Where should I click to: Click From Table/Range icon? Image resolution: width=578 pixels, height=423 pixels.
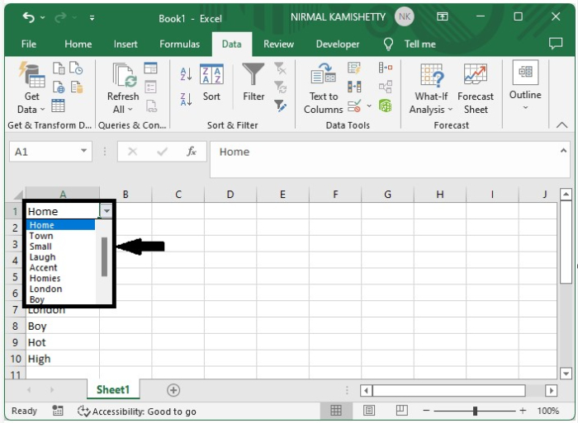tap(59, 106)
